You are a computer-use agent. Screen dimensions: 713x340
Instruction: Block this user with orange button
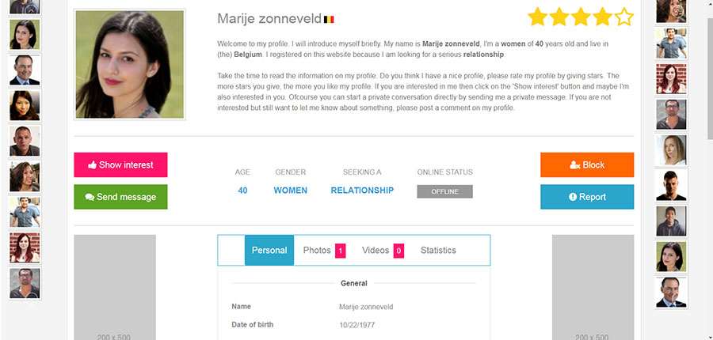tap(587, 165)
